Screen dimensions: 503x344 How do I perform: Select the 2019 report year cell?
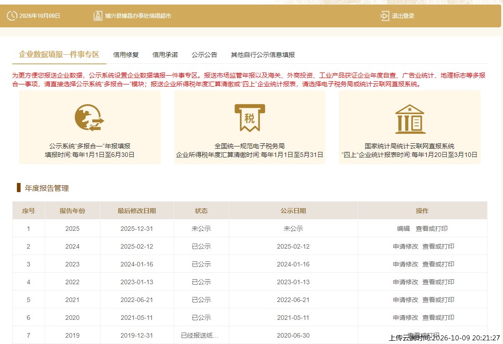point(73,335)
